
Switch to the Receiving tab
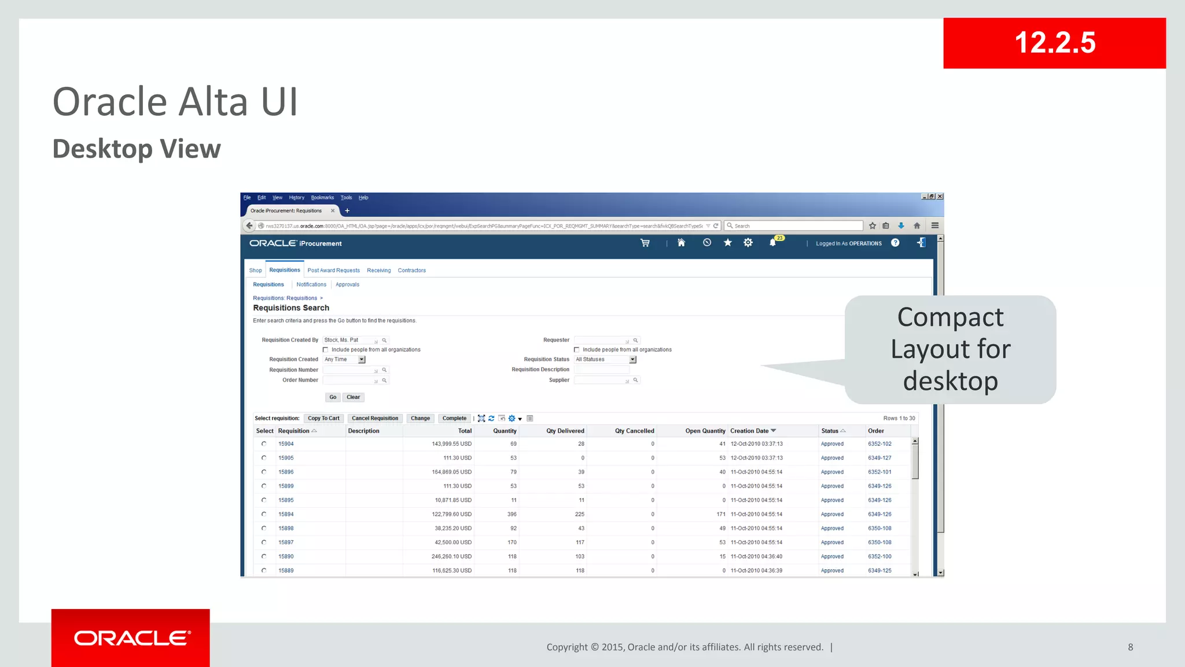coord(378,270)
